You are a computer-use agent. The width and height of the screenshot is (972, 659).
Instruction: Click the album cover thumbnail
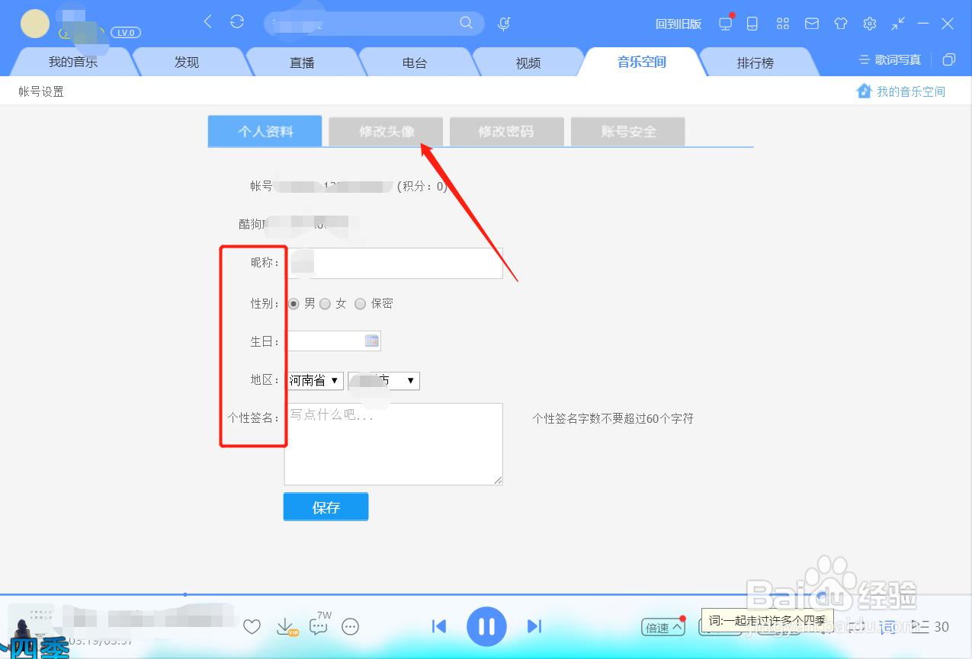point(31,626)
